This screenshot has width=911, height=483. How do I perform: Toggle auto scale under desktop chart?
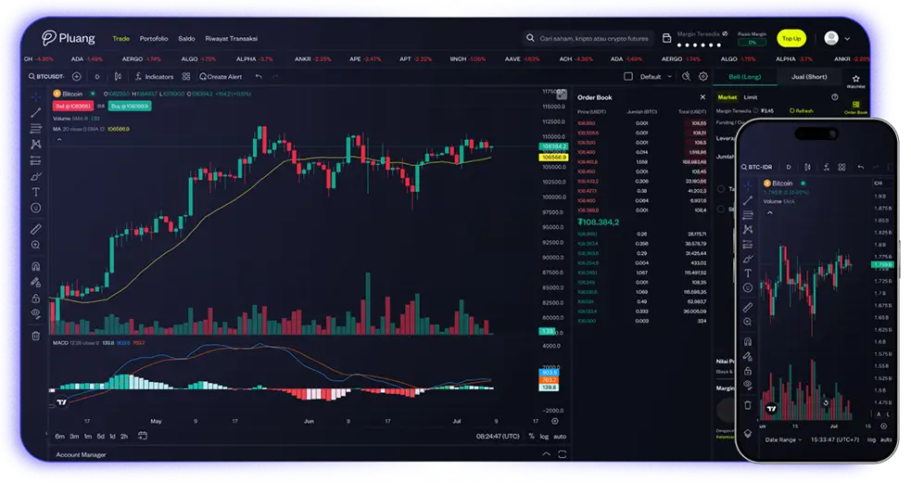tap(560, 437)
